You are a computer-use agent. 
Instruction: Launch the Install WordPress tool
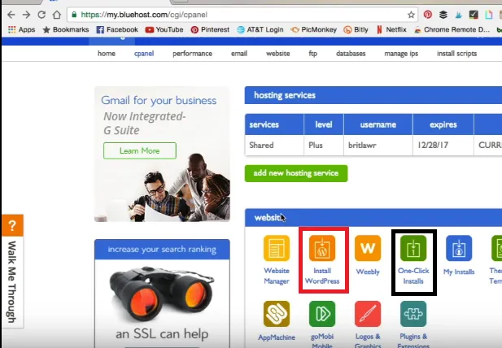point(322,248)
